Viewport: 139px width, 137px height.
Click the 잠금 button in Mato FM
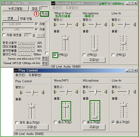35,9
